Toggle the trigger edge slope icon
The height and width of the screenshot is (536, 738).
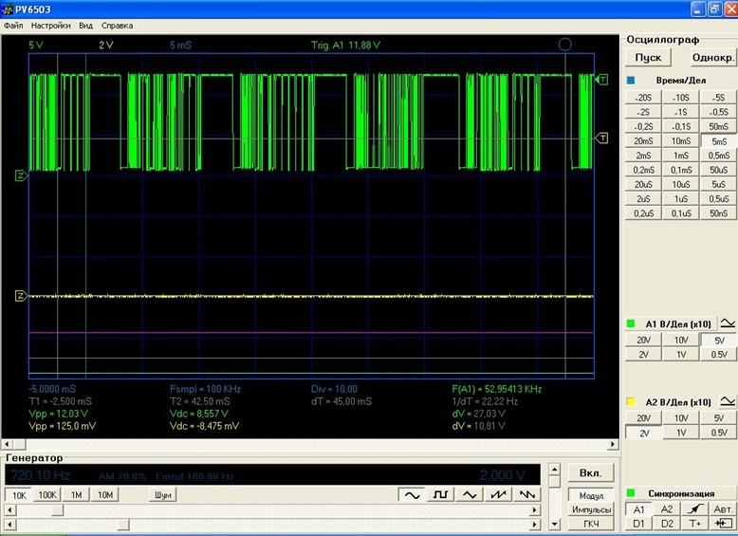click(694, 508)
